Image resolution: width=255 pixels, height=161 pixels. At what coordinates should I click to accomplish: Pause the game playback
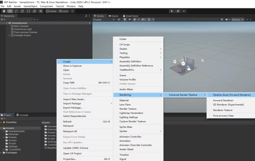(178, 11)
